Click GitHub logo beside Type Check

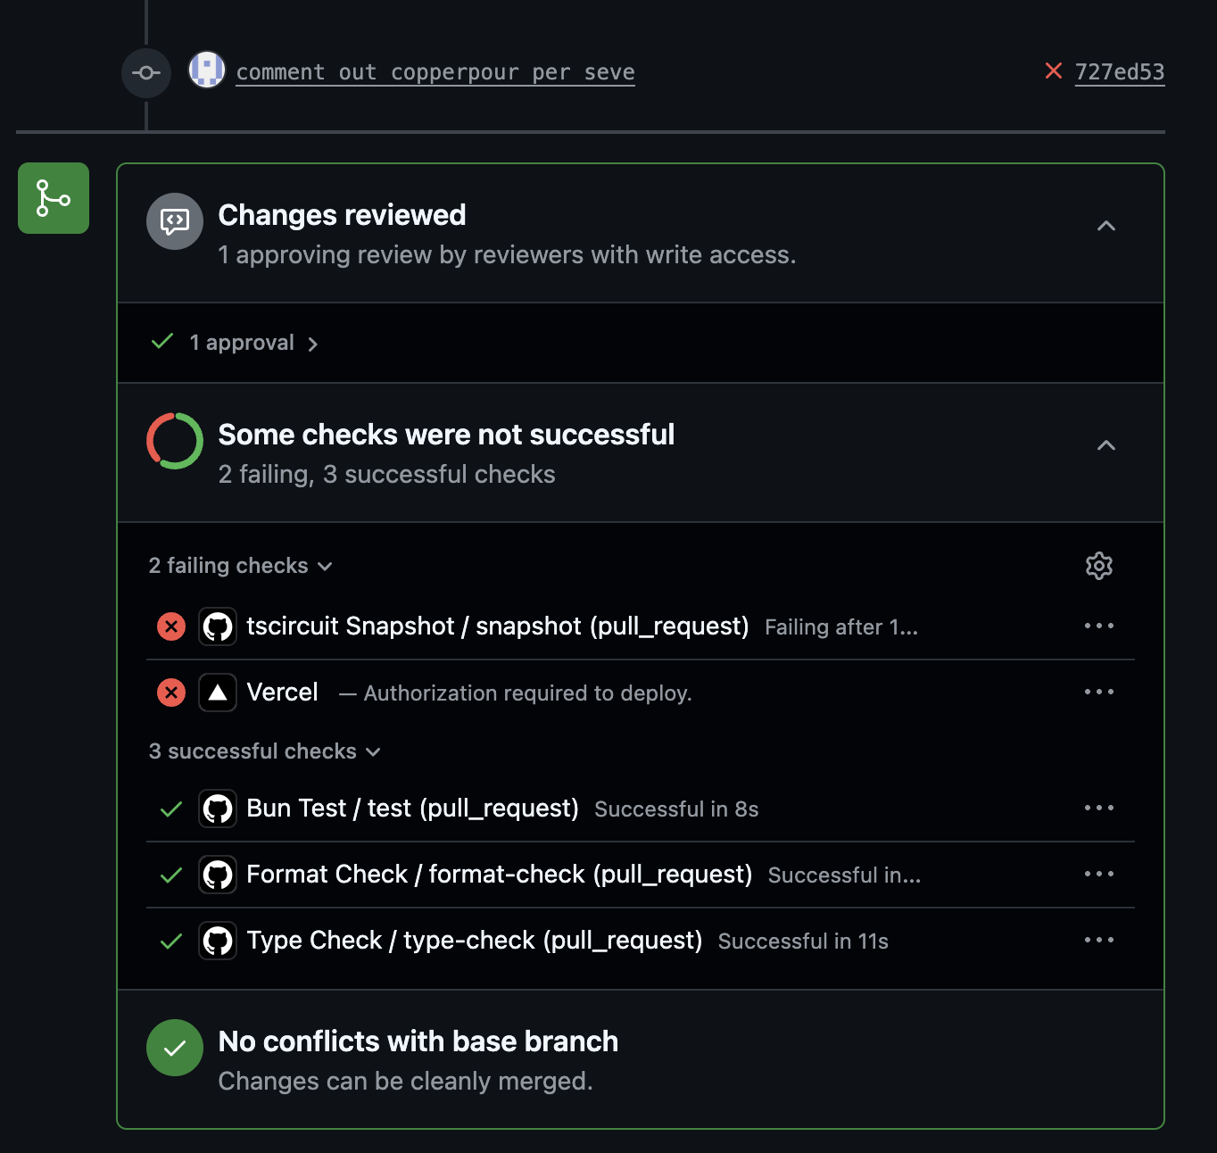point(218,941)
